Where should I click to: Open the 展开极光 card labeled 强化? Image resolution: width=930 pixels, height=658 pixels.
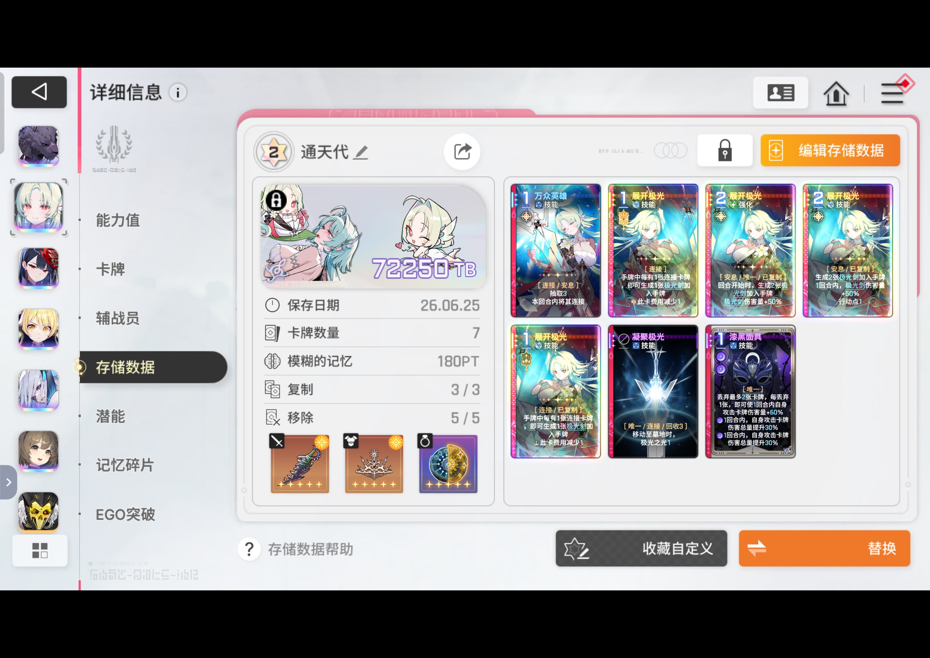pyautogui.click(x=750, y=250)
